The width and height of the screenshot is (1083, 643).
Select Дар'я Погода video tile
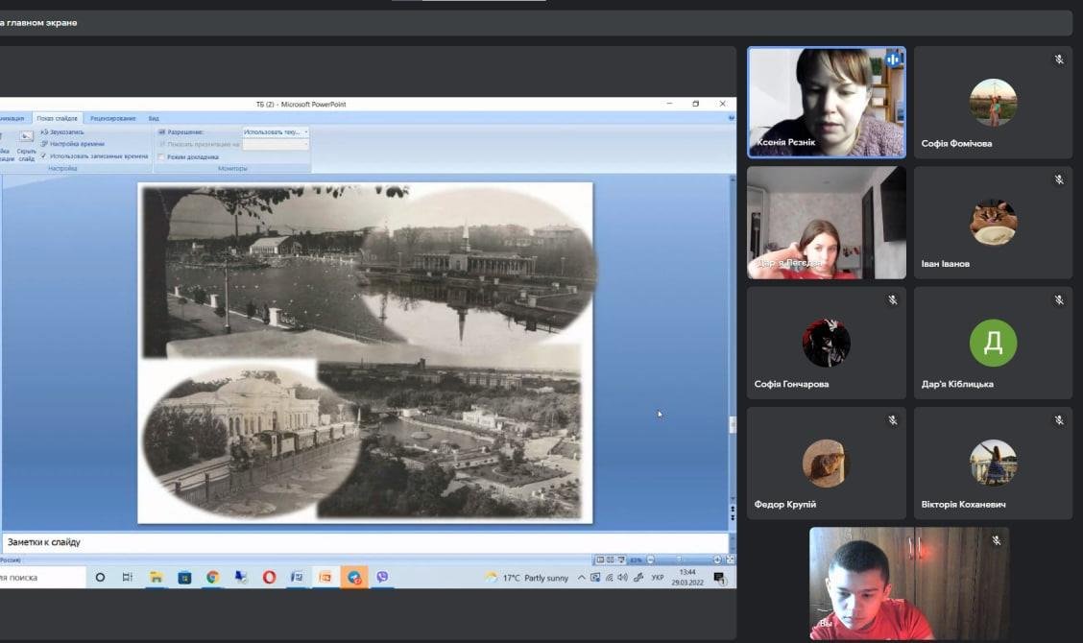pos(826,223)
